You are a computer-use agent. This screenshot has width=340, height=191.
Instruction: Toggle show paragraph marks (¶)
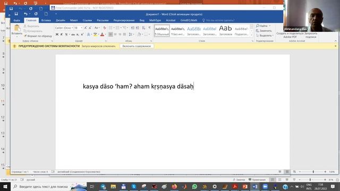150,28
